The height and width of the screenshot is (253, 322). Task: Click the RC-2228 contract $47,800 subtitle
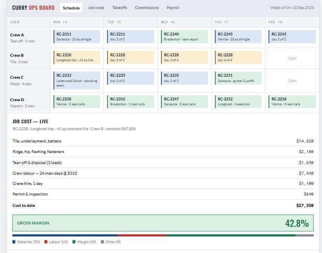point(74,129)
